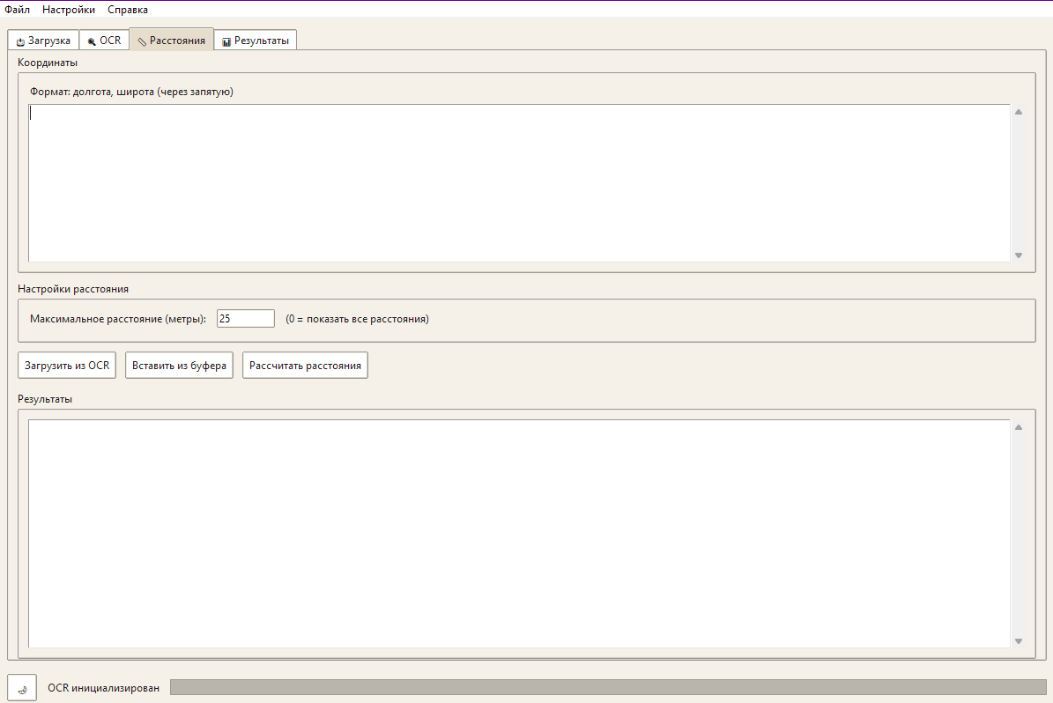Click the ruler icon on Расстояния tab
The image size is (1053, 703).
tap(142, 41)
